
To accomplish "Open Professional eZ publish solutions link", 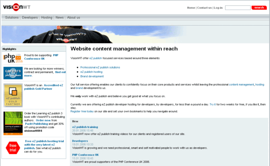I will pyautogui.click(x=100, y=67).
